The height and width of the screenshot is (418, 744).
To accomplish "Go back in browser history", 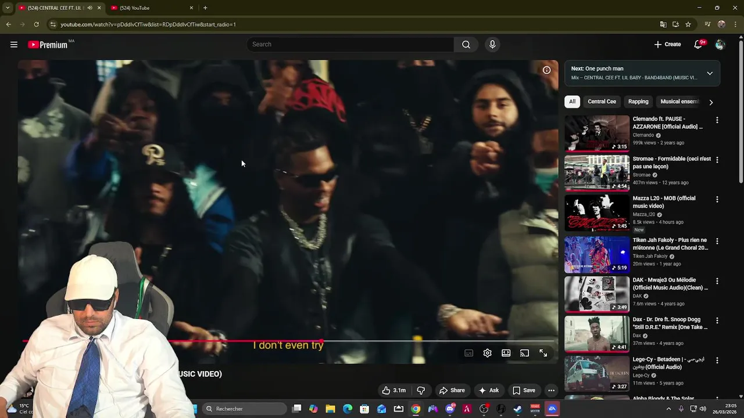I will click(8, 24).
